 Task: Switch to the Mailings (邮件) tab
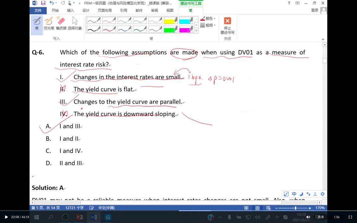point(139,10)
